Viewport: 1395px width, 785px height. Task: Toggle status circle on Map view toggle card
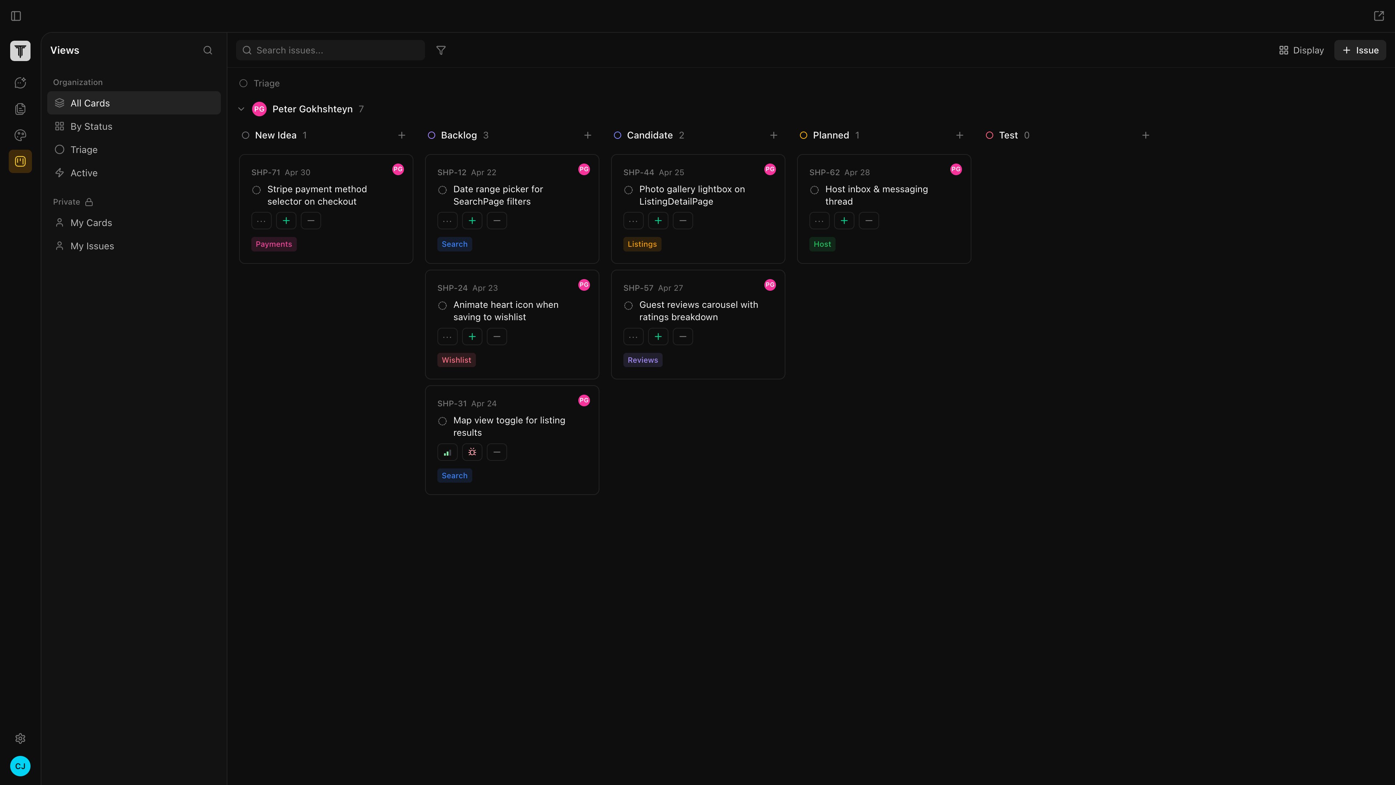(442, 422)
